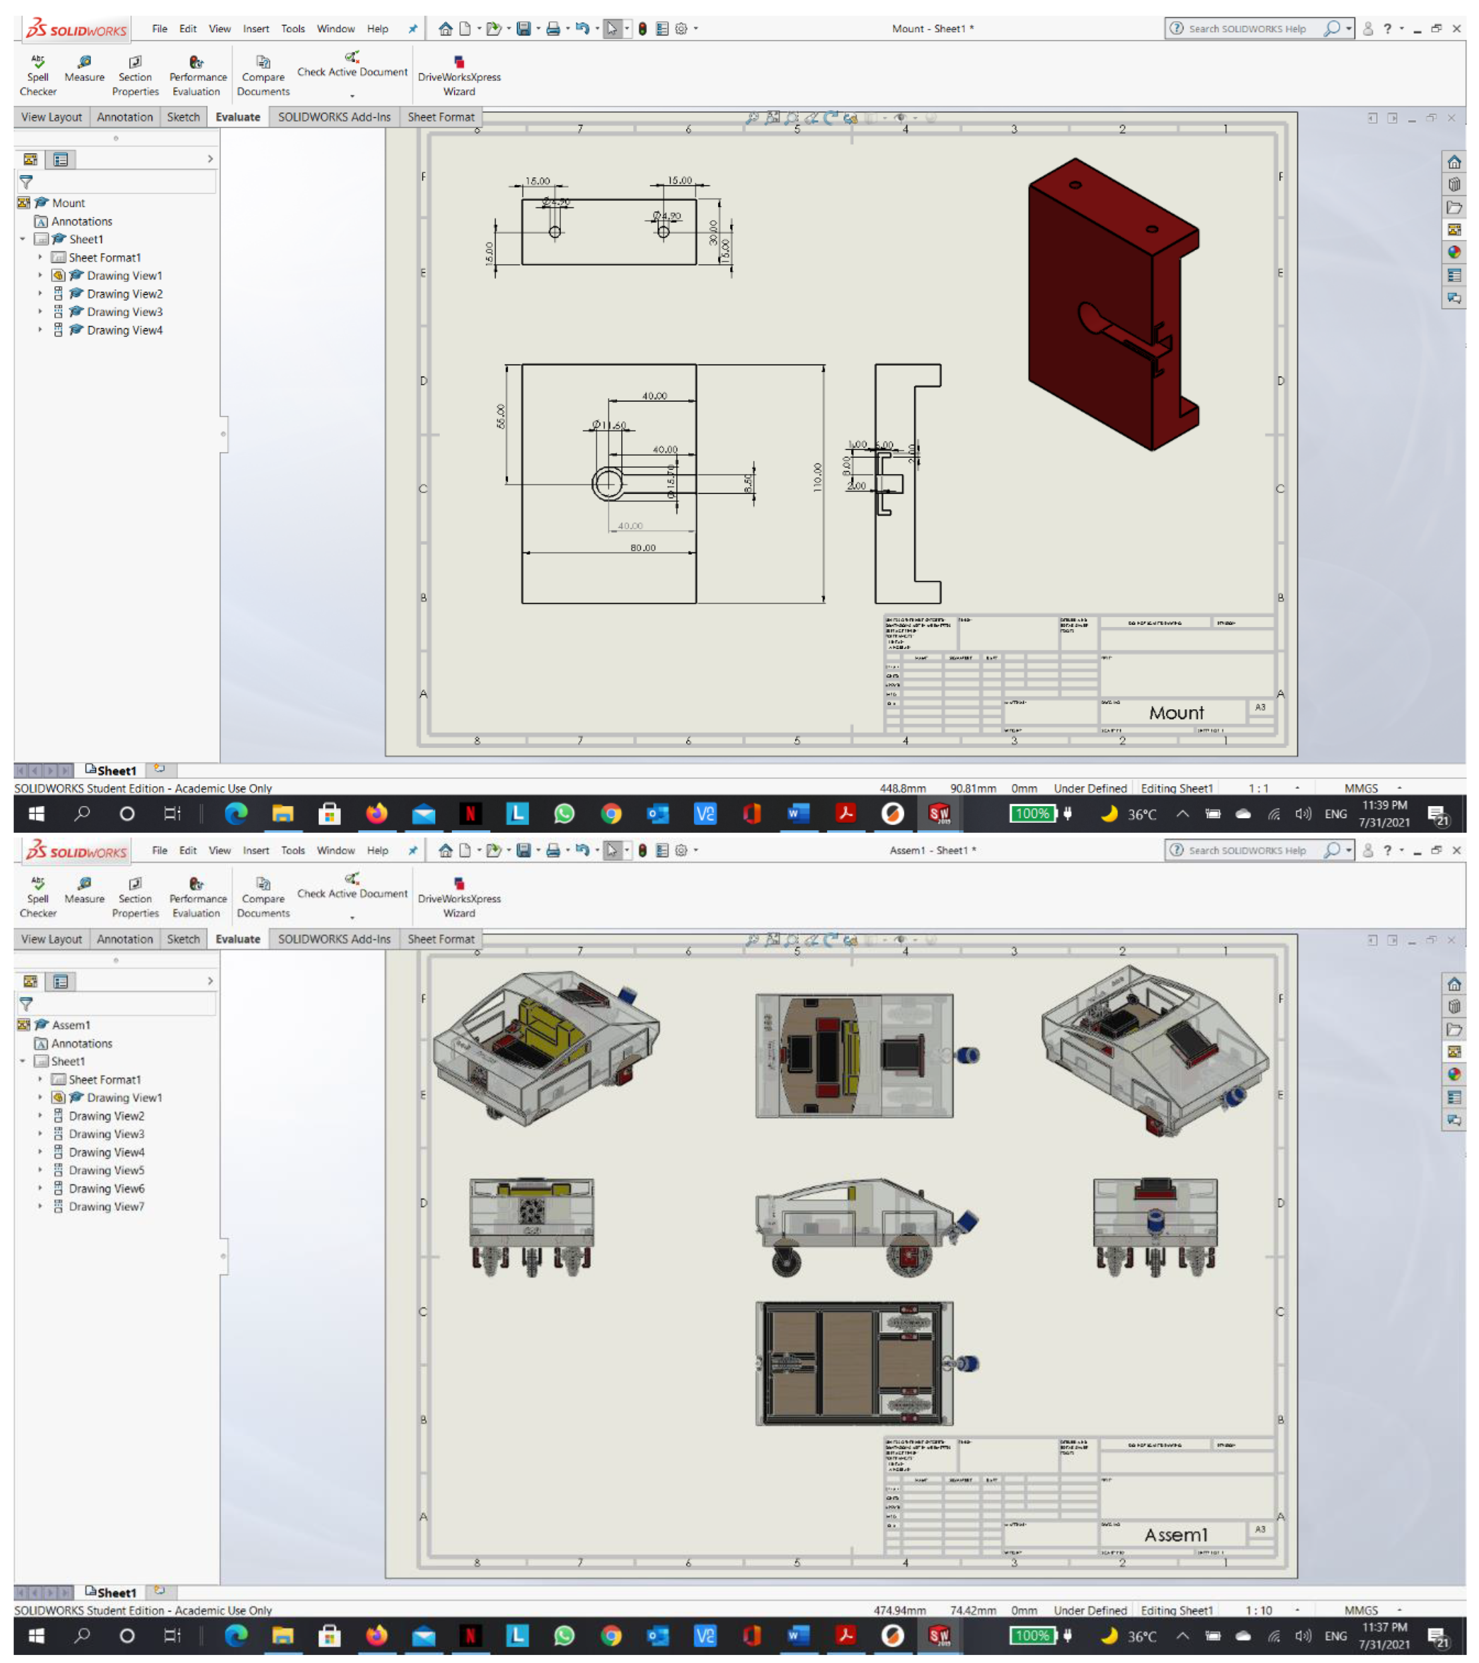Open Spell Checker in Assem1 window

37,896
